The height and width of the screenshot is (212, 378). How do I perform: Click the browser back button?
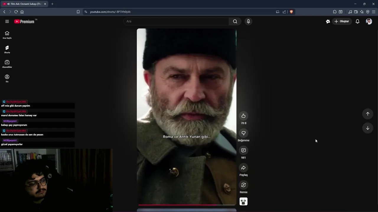pos(4,12)
